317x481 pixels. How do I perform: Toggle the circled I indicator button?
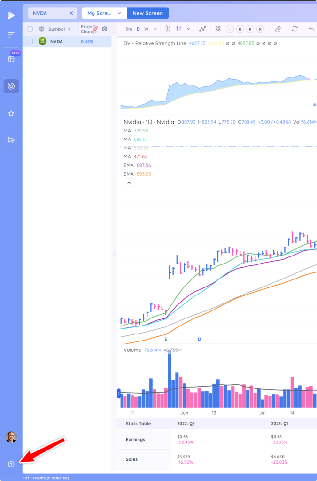click(x=230, y=29)
